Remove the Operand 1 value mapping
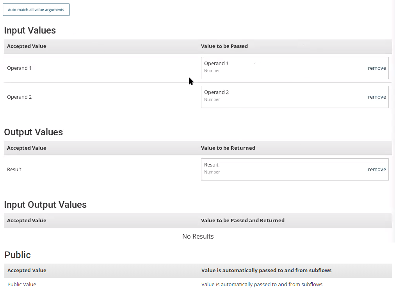395x301 pixels. [x=376, y=68]
